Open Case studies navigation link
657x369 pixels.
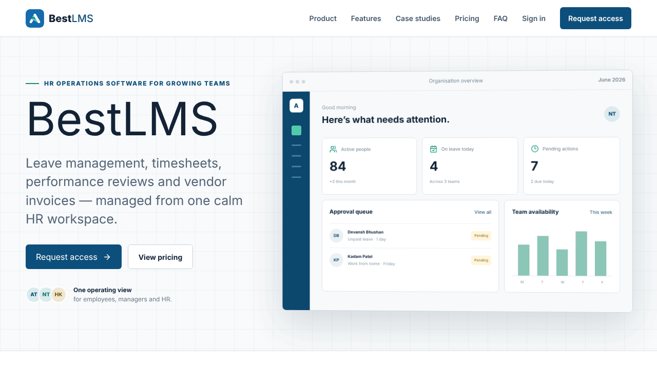(x=418, y=18)
